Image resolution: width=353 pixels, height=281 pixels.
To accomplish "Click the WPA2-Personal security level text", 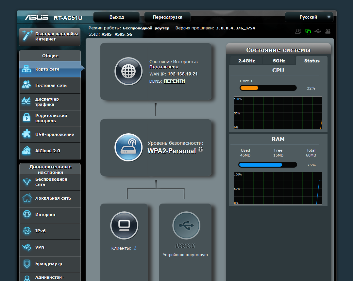I will [x=172, y=151].
